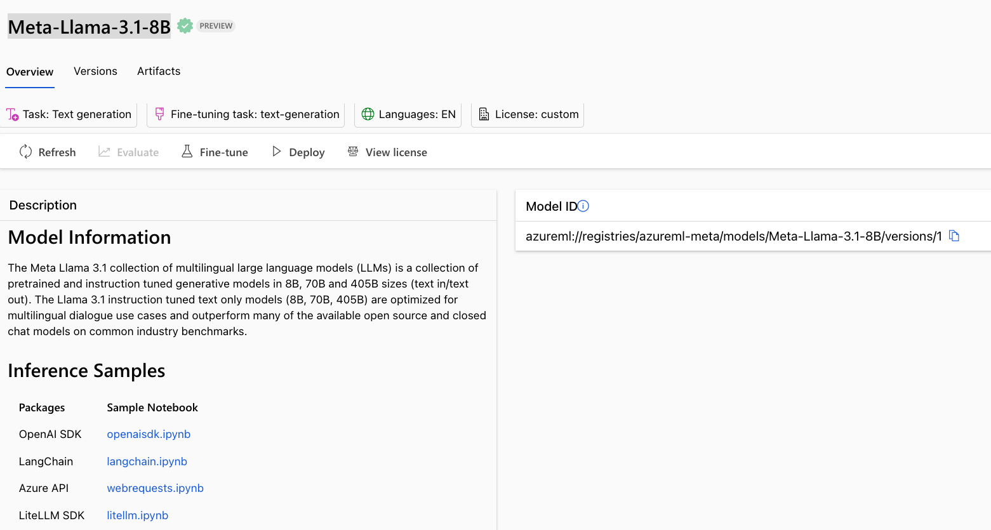Copy the Model ID with copy icon

[954, 236]
